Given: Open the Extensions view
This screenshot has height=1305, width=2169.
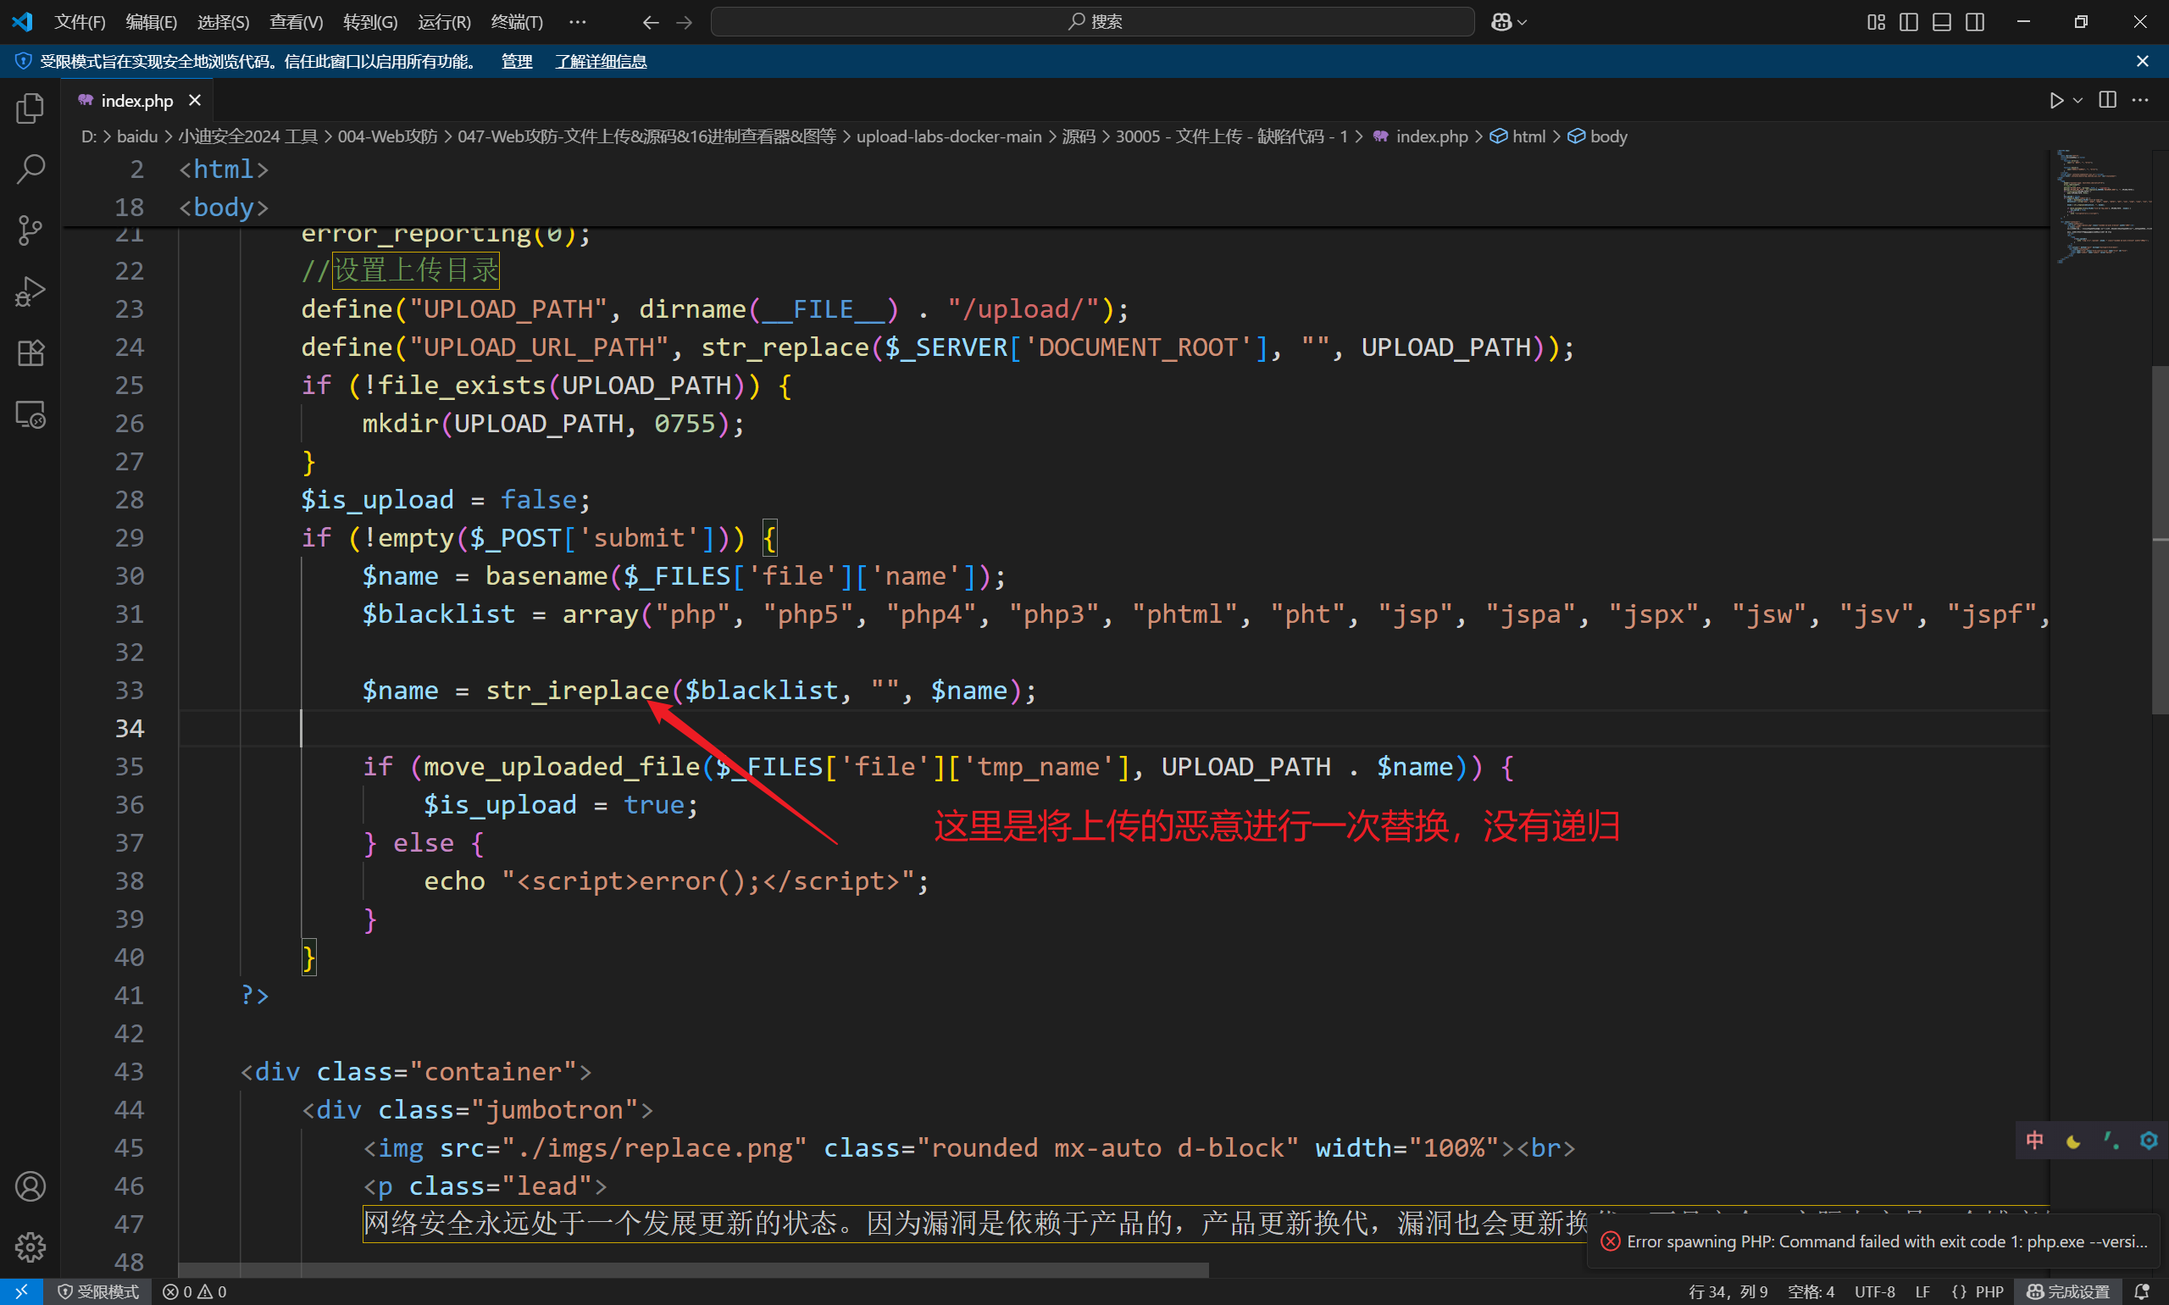Looking at the screenshot, I should (x=30, y=353).
